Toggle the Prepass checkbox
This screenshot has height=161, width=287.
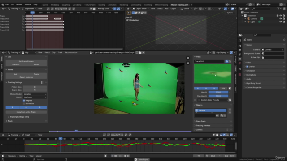tap(24, 101)
